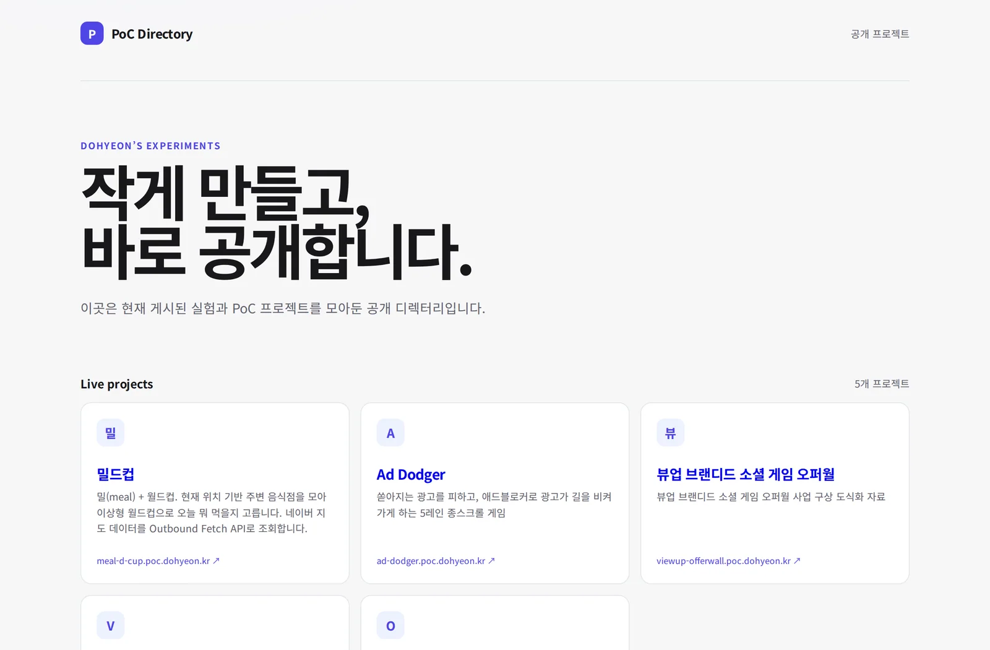Screen dimensions: 990x650
Task: Visit meal-d-cup.poc.dohyeon.kr link
Action: coord(158,561)
